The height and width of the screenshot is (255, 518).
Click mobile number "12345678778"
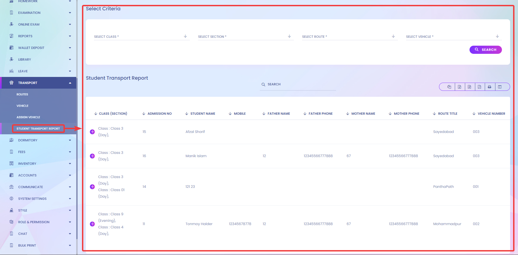(240, 224)
